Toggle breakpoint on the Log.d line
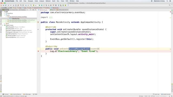The height and width of the screenshot is (97, 173). (x=38, y=51)
